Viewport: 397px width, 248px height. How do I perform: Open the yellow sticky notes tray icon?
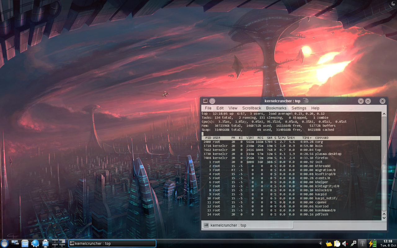pyautogui.click(x=329, y=244)
